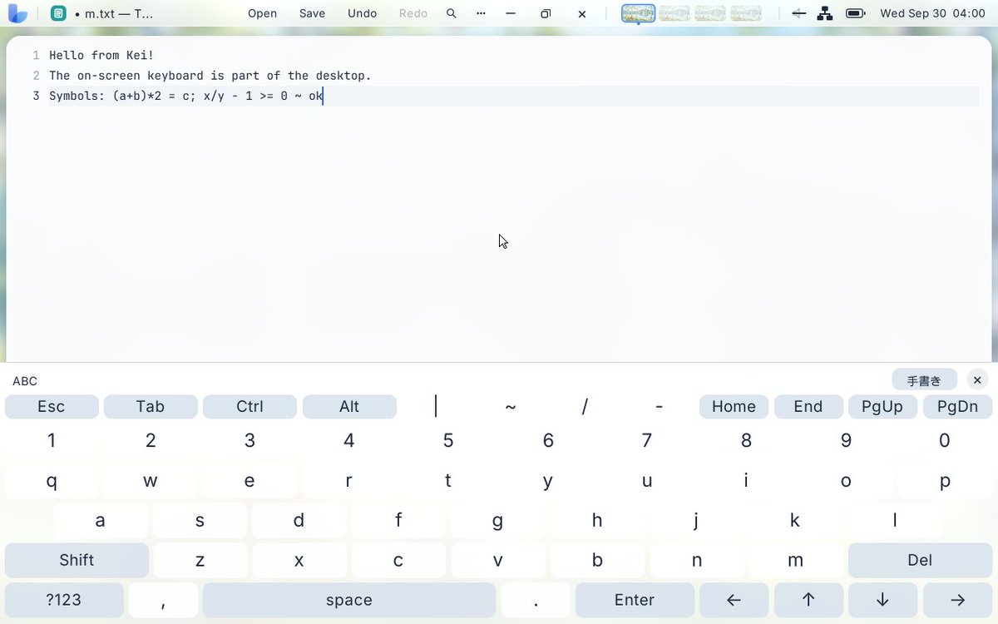
Task: Click Undo in the editor toolbar
Action: tap(362, 13)
